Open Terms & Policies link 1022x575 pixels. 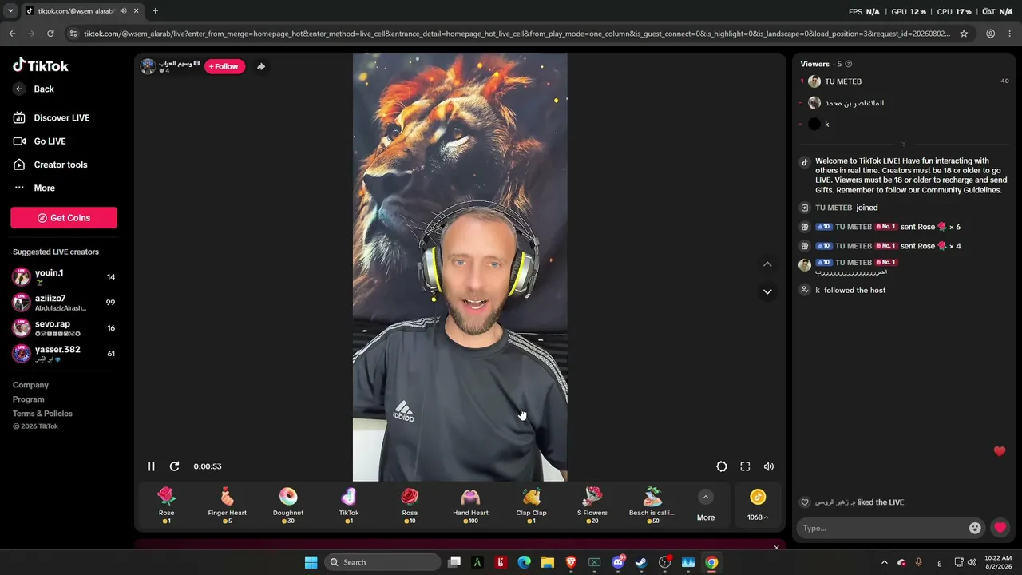pyautogui.click(x=42, y=414)
